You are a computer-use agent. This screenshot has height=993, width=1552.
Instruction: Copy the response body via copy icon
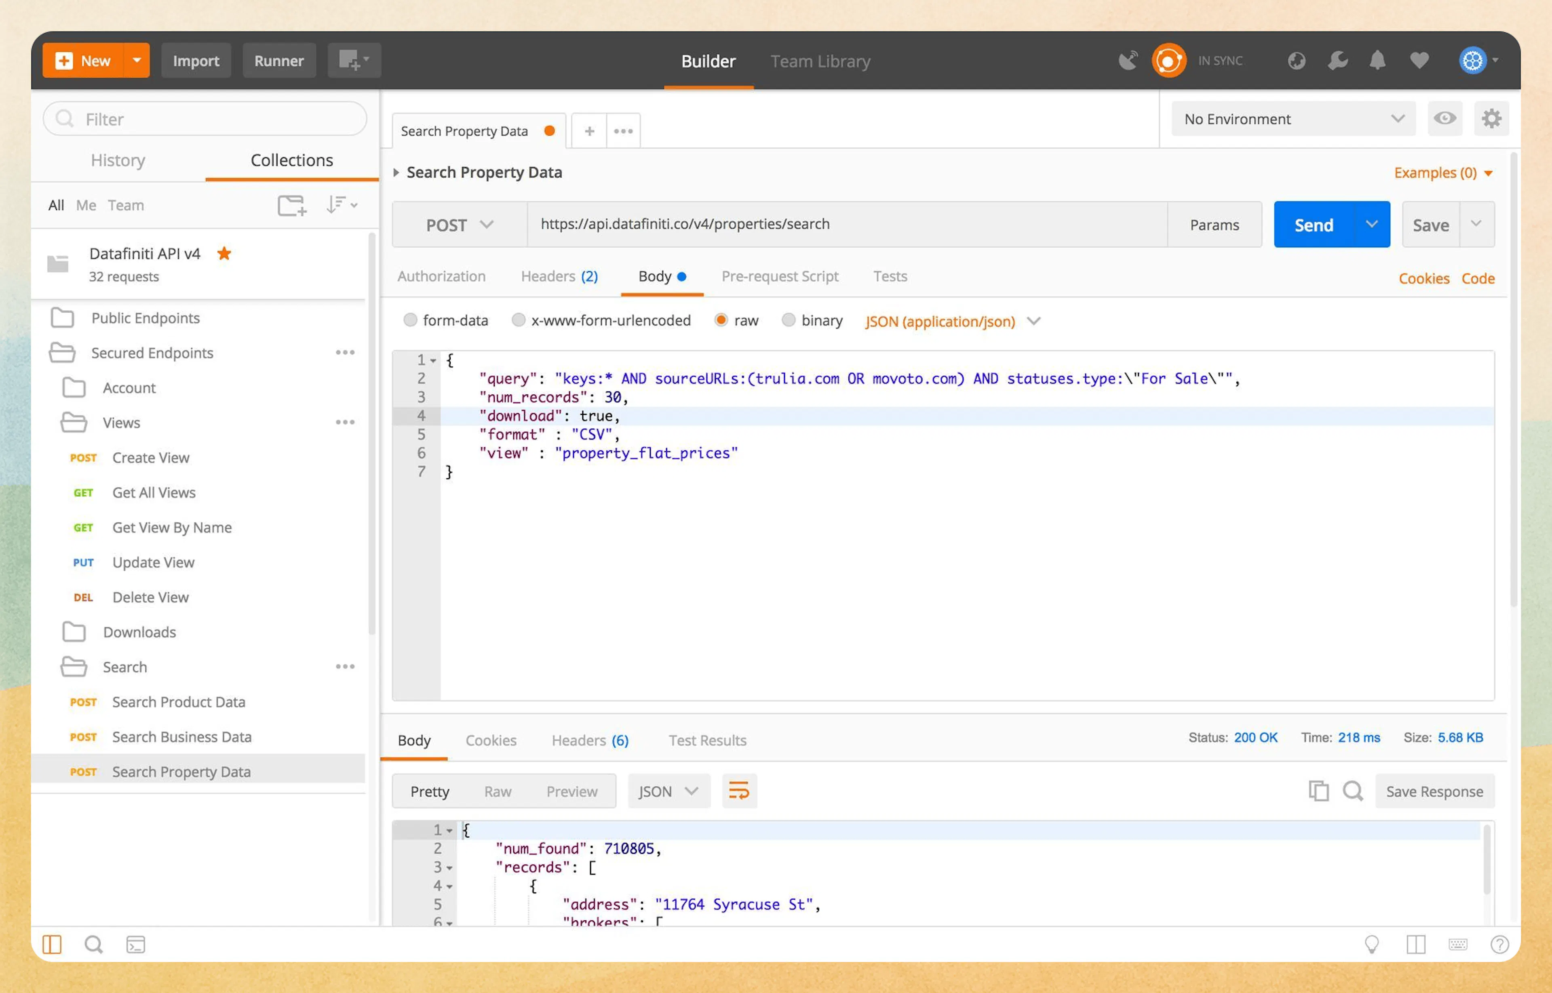(1318, 791)
